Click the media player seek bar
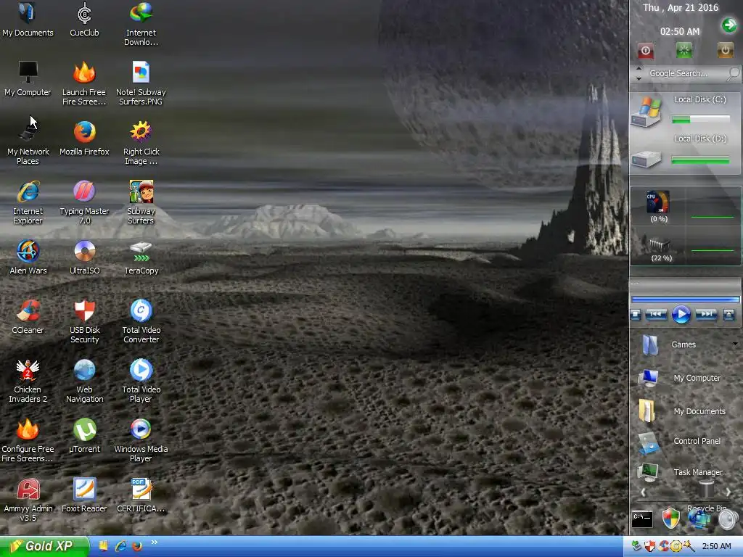743x557 pixels. click(x=685, y=300)
